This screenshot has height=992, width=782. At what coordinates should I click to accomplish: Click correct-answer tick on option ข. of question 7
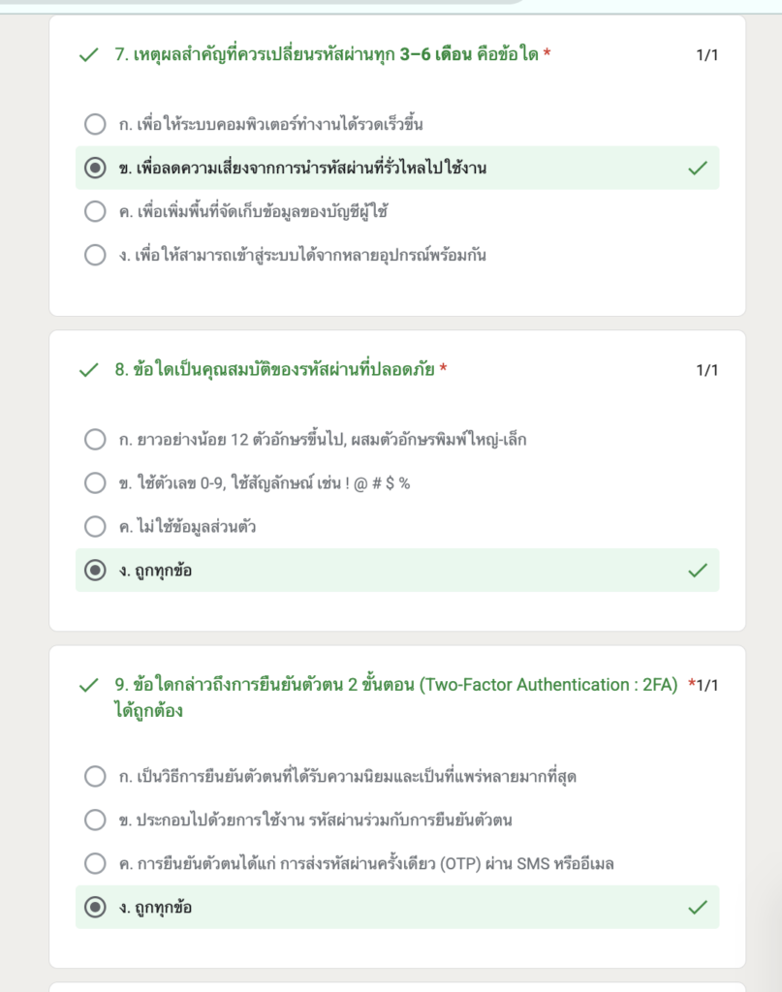698,169
